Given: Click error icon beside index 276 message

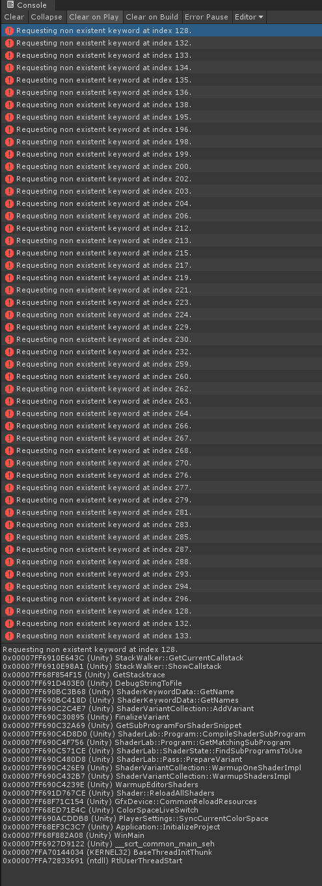Looking at the screenshot, I should [x=9, y=475].
